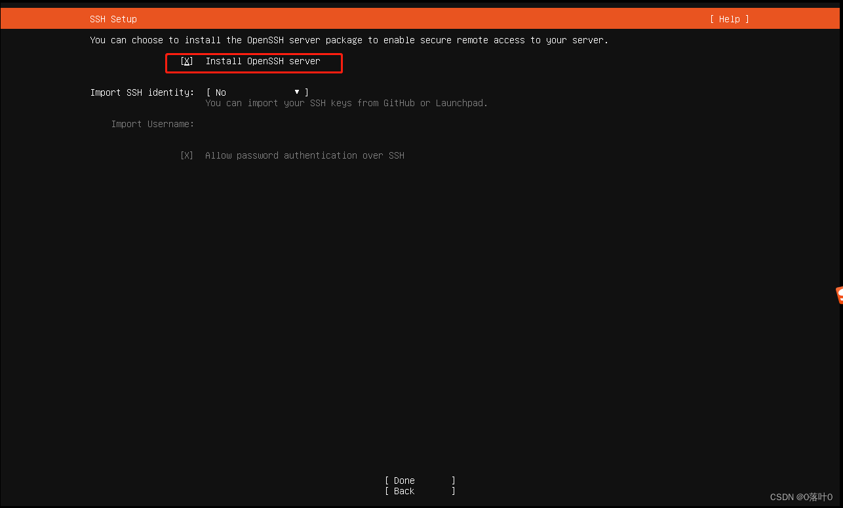Click the Import SSH identity label
Screen dimensions: 843x508
pyautogui.click(x=142, y=92)
